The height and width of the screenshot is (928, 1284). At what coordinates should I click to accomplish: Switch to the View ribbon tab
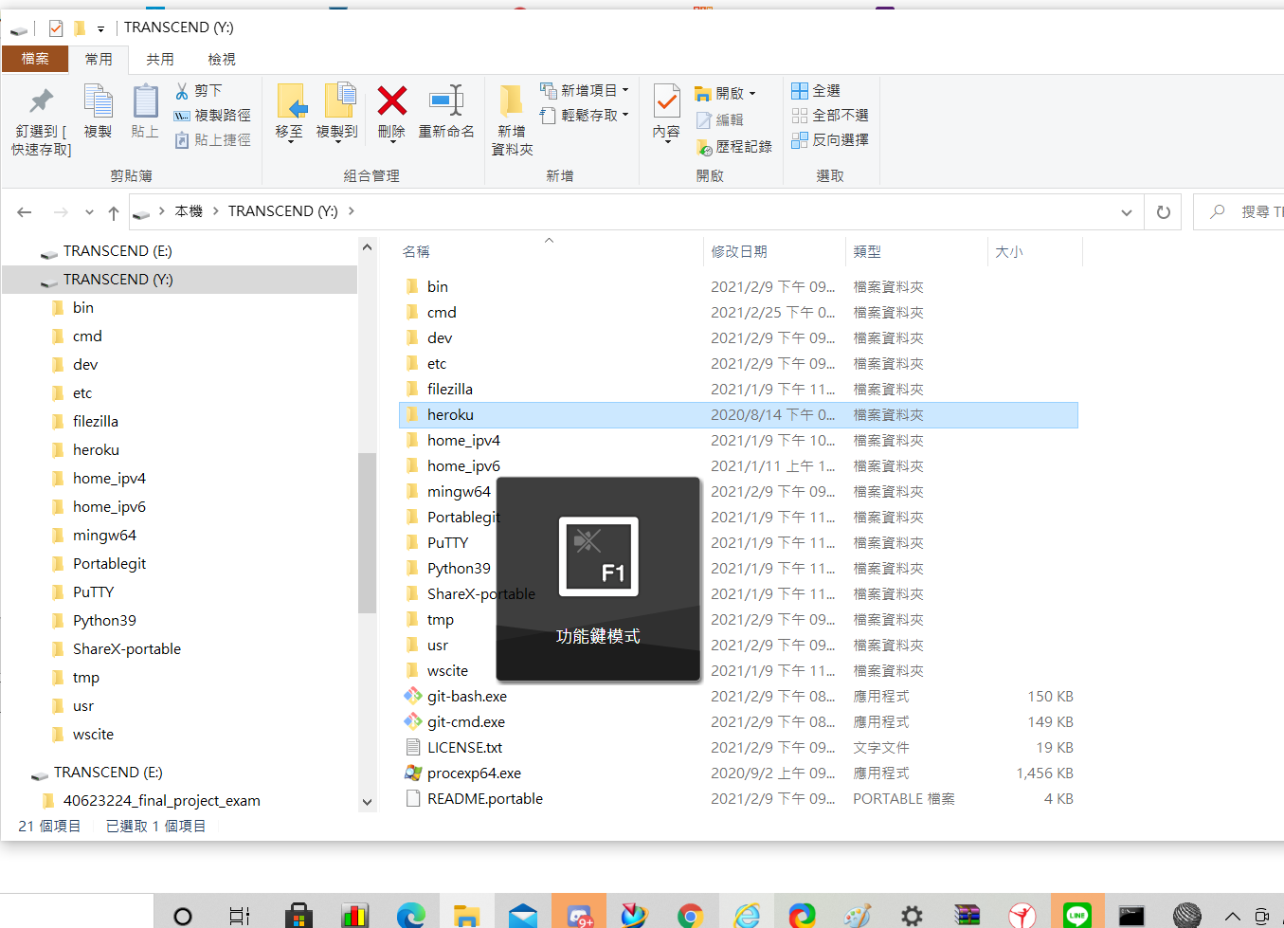pos(222,59)
